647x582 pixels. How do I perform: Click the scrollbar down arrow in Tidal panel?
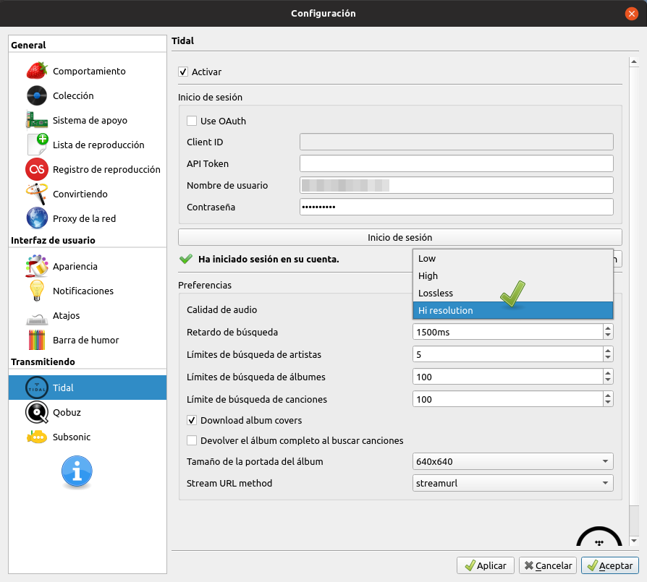pos(634,541)
